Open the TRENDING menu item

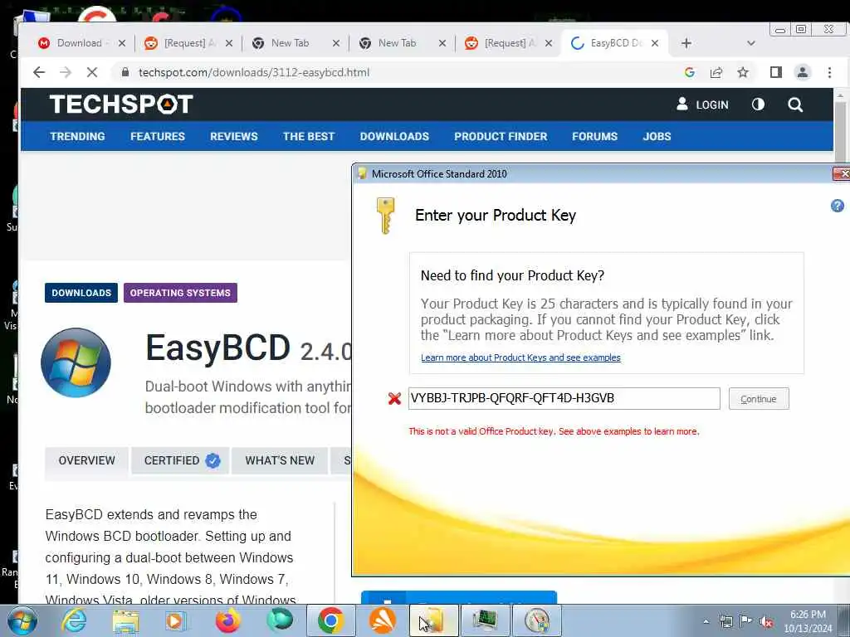point(77,137)
